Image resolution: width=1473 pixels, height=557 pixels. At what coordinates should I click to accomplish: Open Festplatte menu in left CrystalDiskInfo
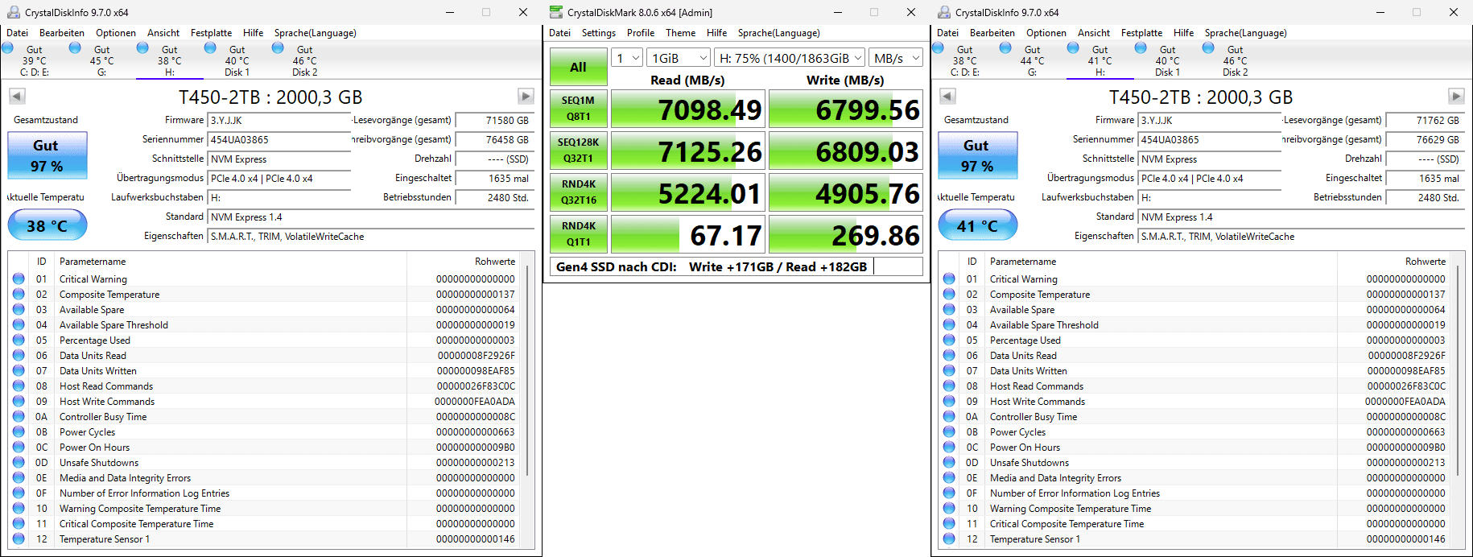point(211,33)
